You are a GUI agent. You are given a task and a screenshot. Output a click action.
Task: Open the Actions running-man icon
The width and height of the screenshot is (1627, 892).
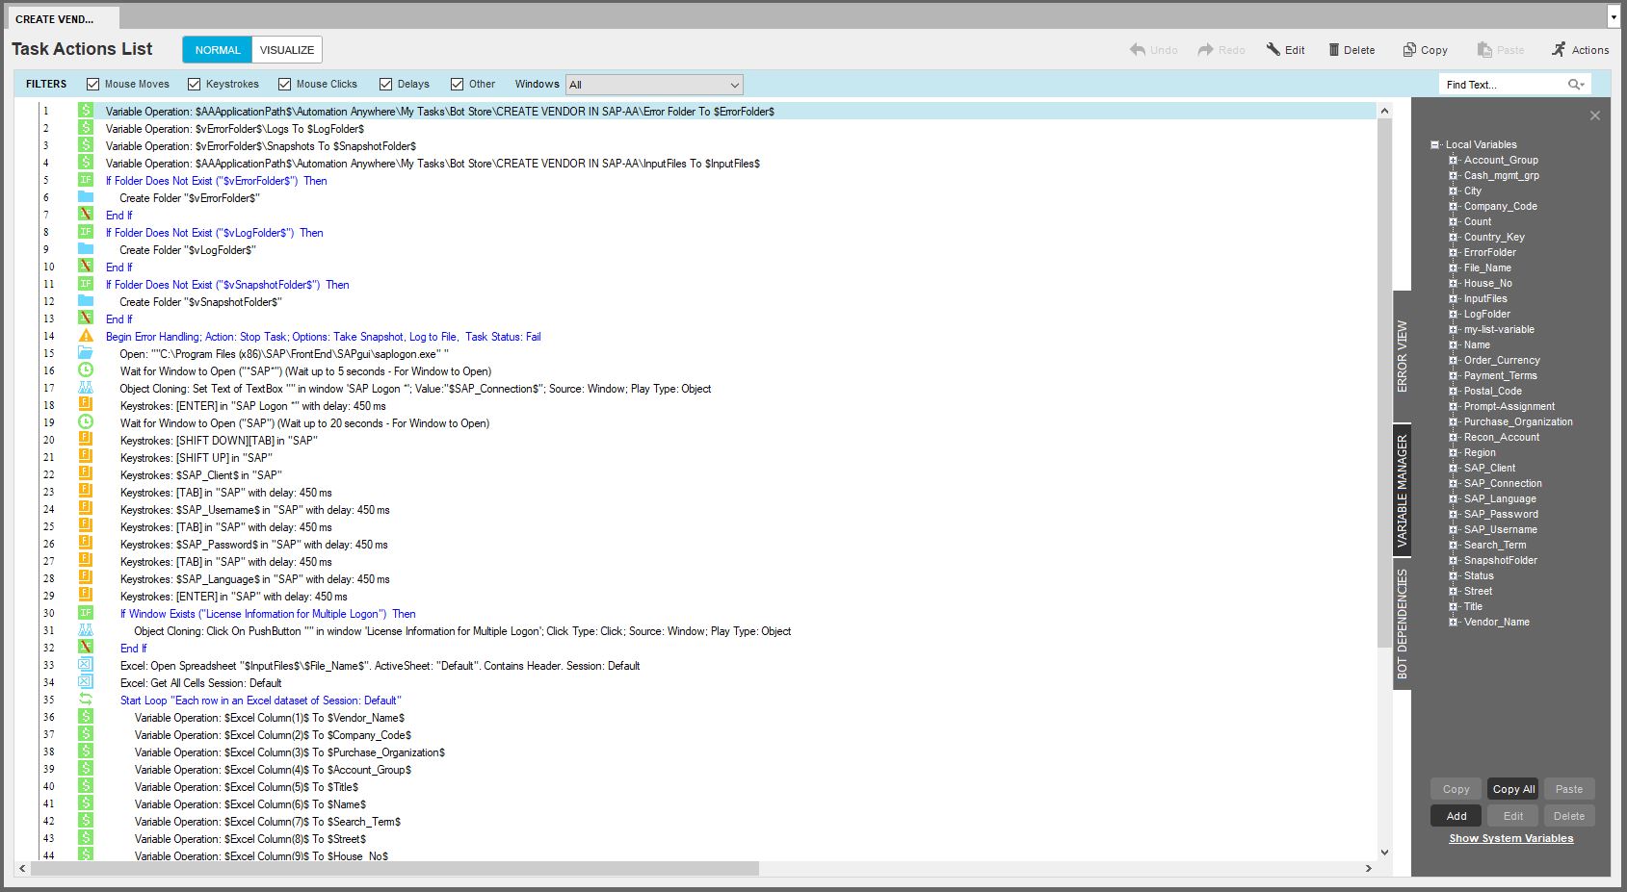[1559, 50]
